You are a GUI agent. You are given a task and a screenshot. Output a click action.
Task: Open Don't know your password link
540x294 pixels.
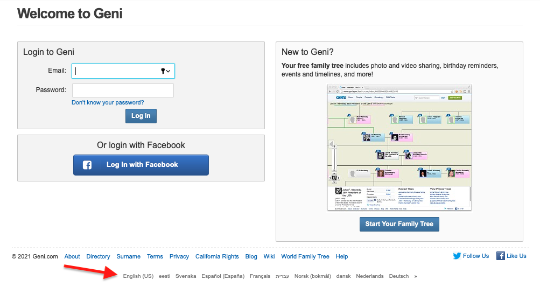pos(108,102)
